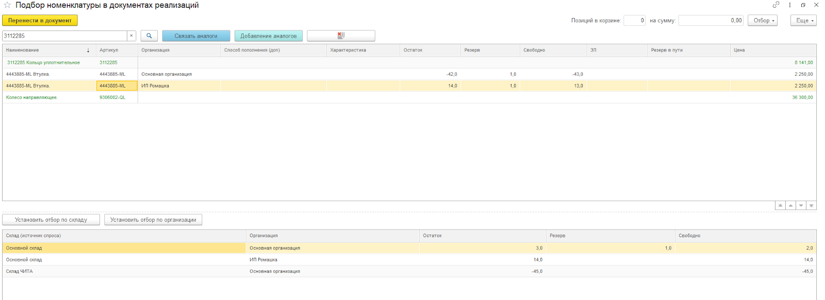The height and width of the screenshot is (300, 825).
Task: Select the Колесо направляющее row
Action: (32, 97)
